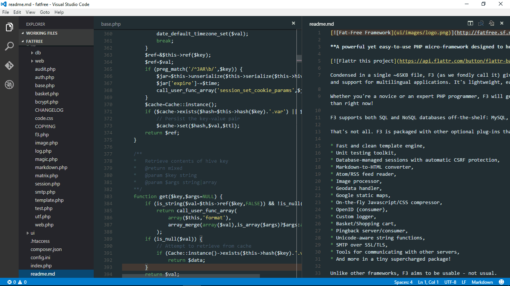Open base.php in the explorer tree
Screen dimensions: 510x286
(x=45, y=86)
